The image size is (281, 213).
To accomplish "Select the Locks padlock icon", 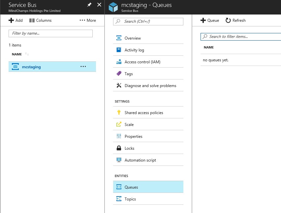I will click(119, 148).
